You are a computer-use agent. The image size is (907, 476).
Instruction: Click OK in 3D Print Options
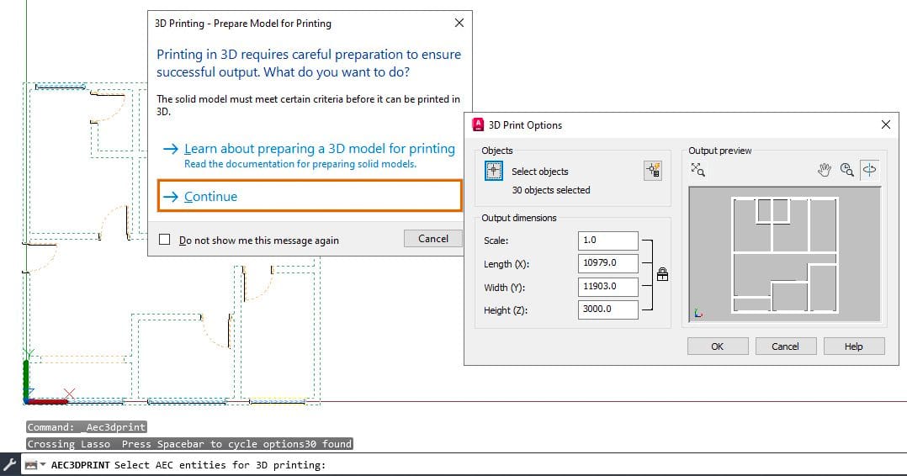click(717, 346)
